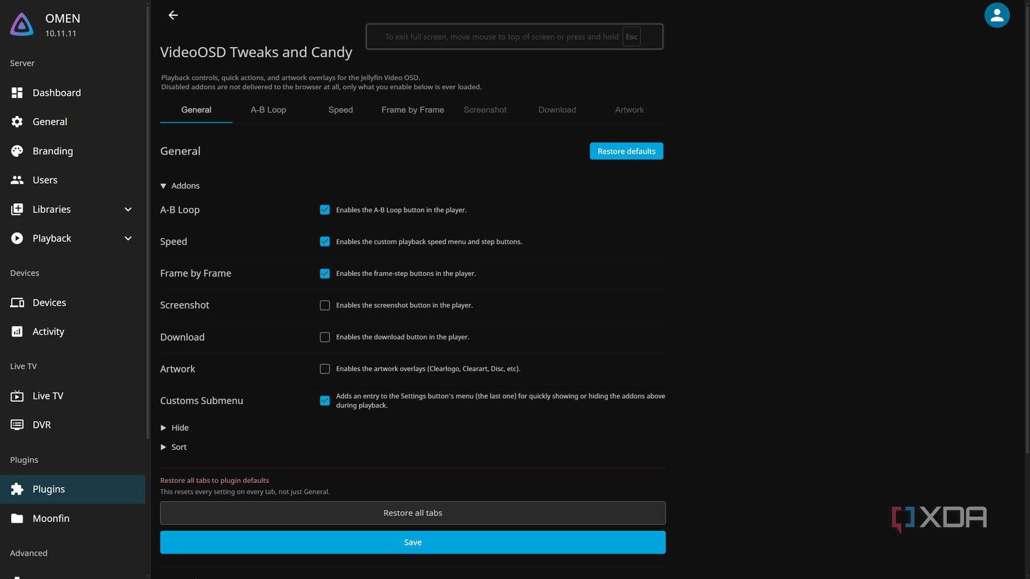The width and height of the screenshot is (1030, 579).
Task: Toggle the Customs Submenu checkbox
Action: (x=325, y=401)
